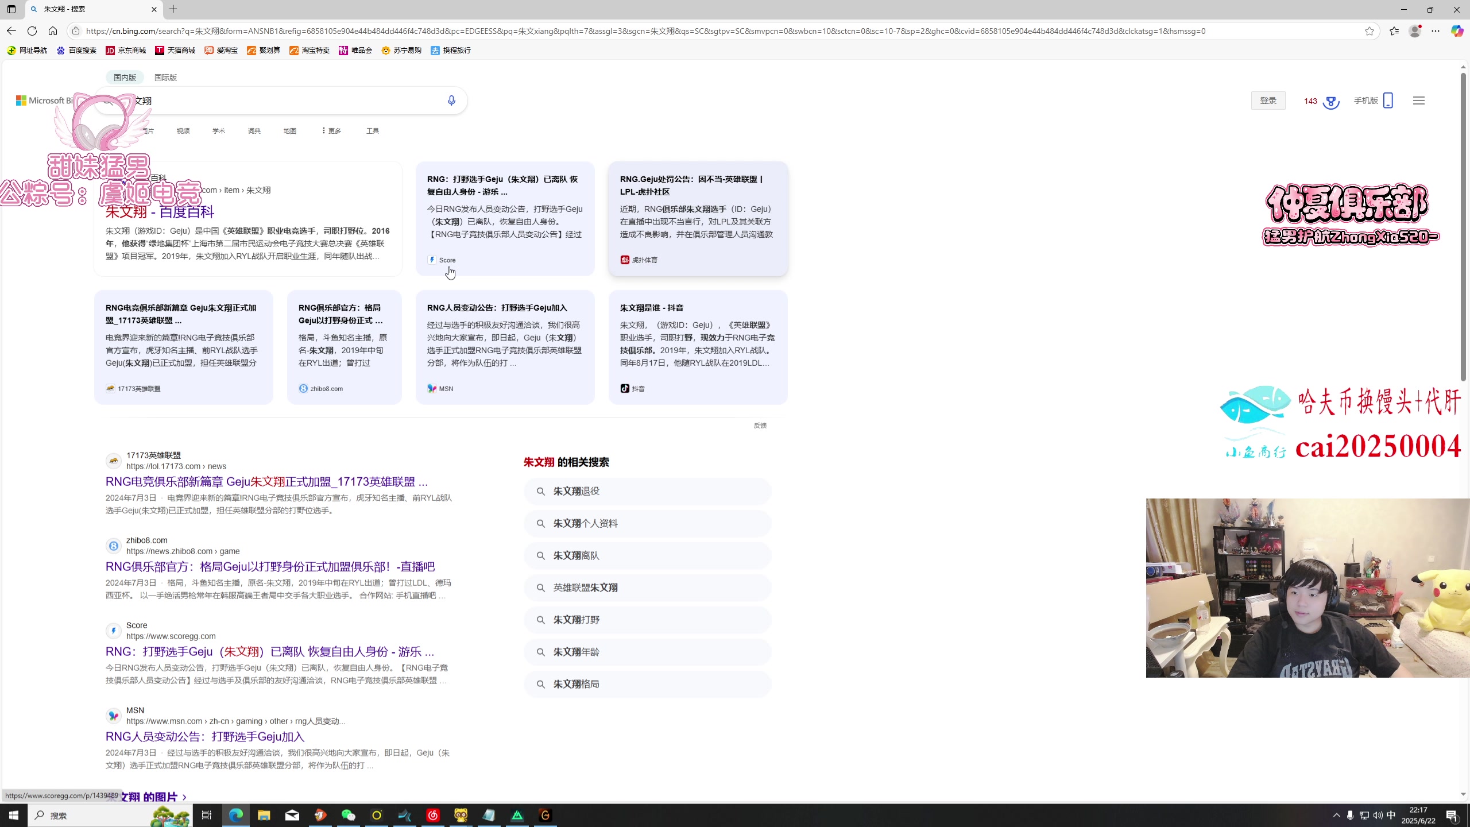
Task: Search related term 朱文翔个人资料
Action: (x=647, y=523)
